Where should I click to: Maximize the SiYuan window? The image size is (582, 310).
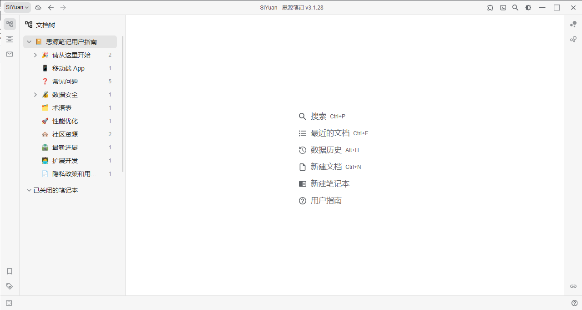coord(557,8)
